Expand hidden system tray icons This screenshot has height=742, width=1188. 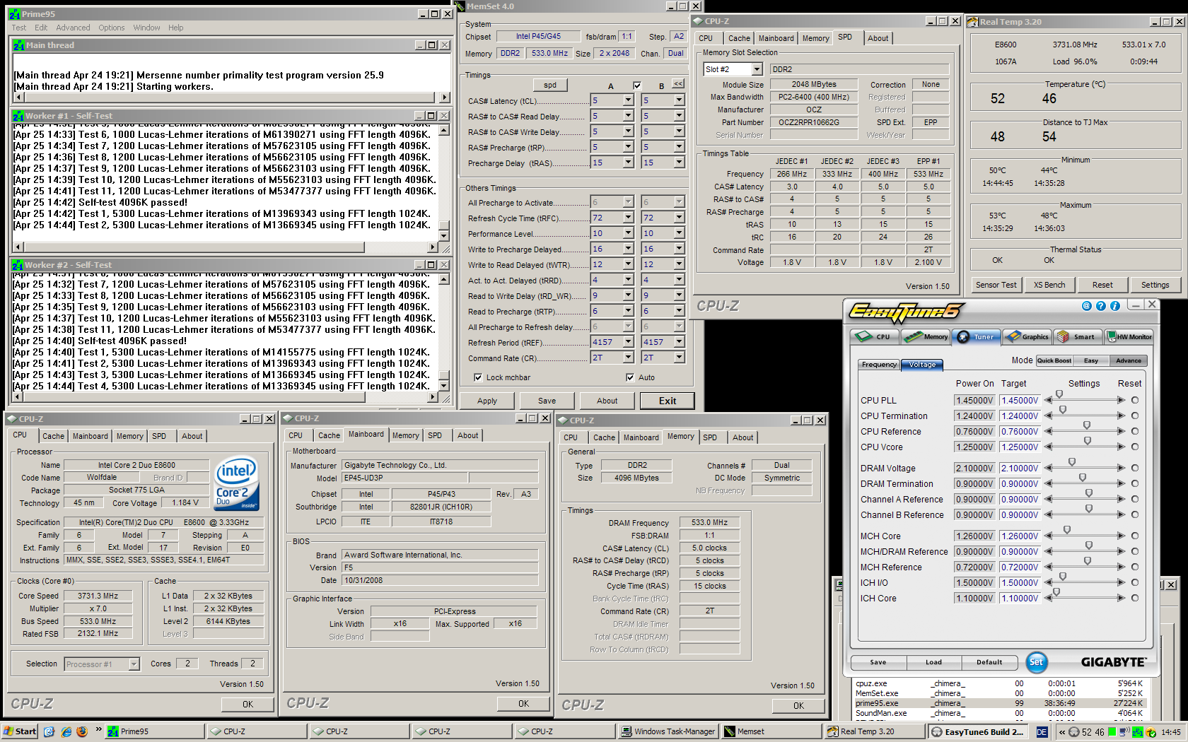(x=1061, y=732)
